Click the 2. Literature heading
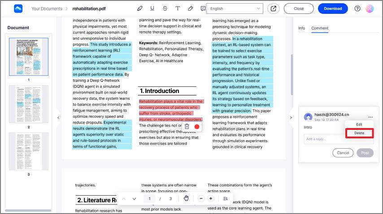This screenshot has width=383, height=214. (97, 200)
